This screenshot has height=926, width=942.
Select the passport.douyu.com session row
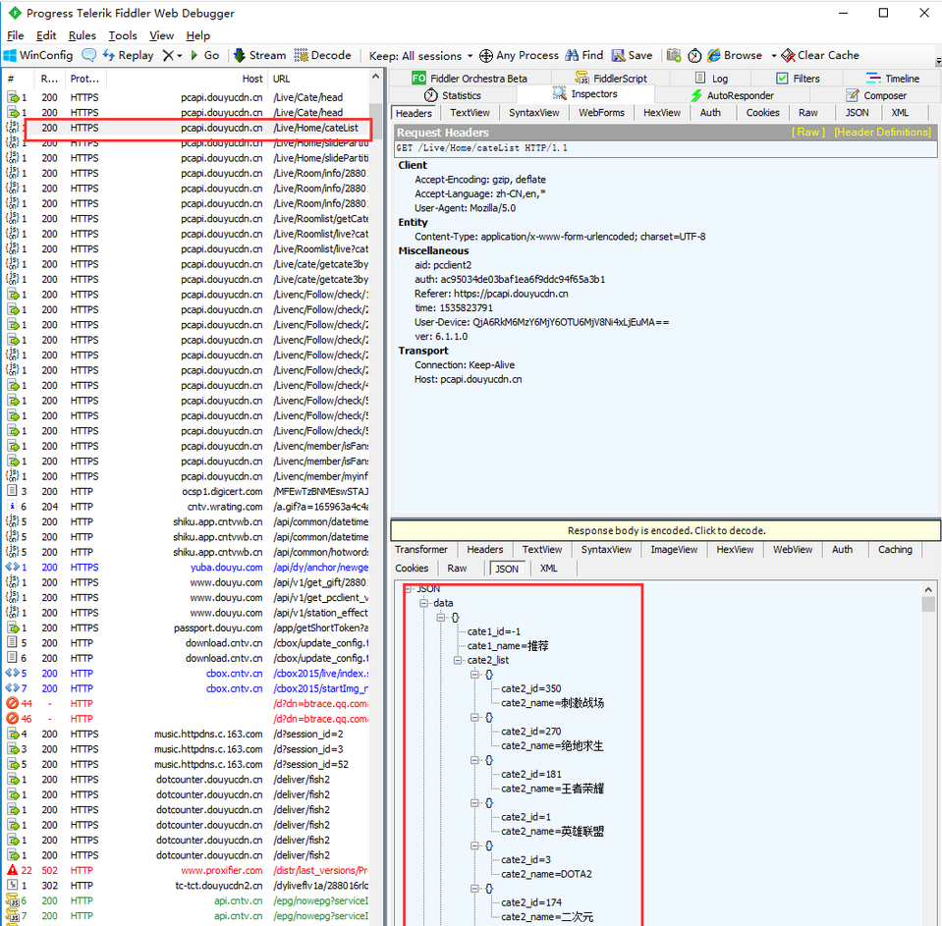tap(188, 627)
